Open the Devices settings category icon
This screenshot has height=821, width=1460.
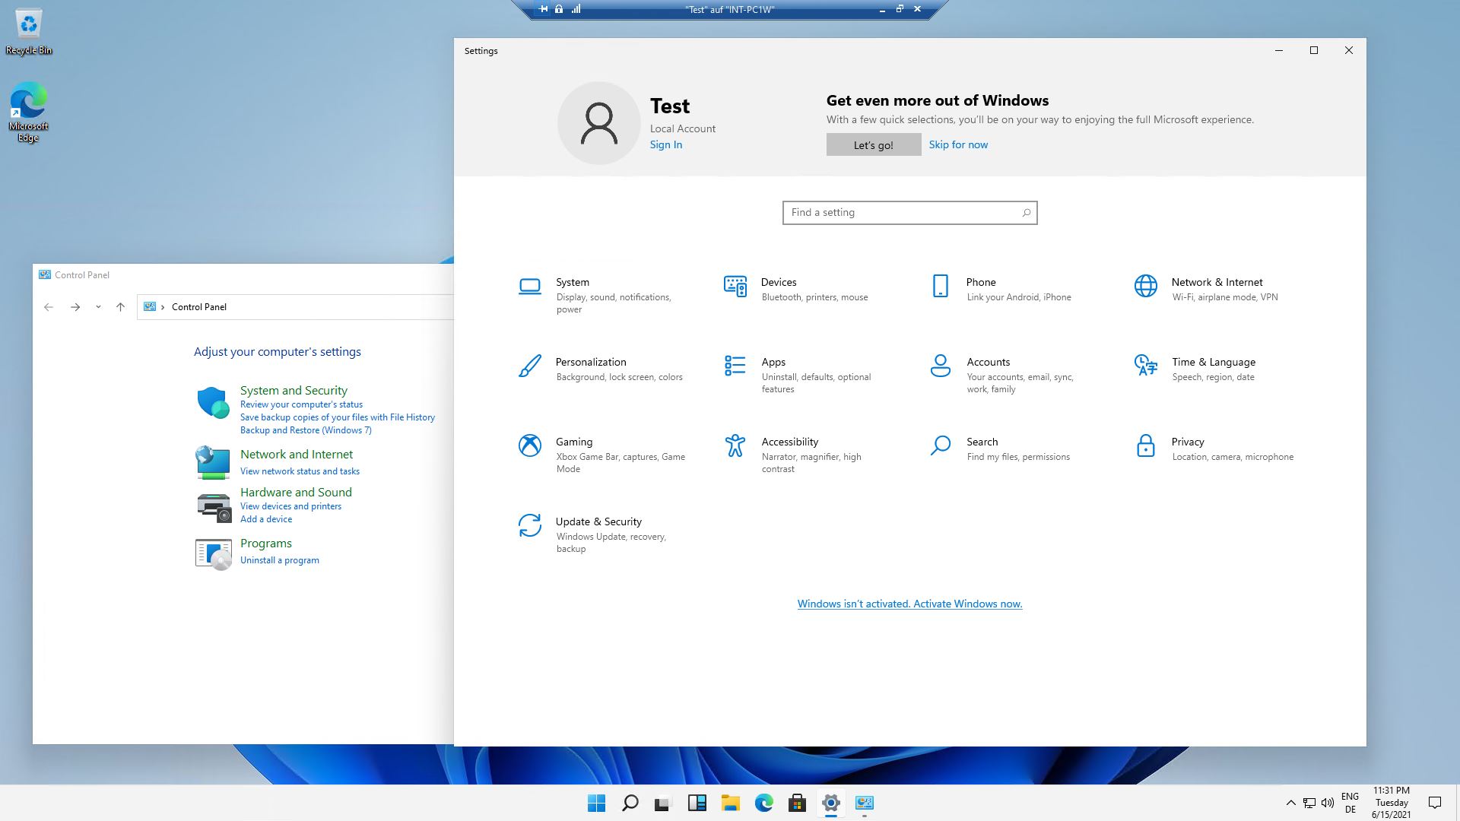(x=735, y=287)
